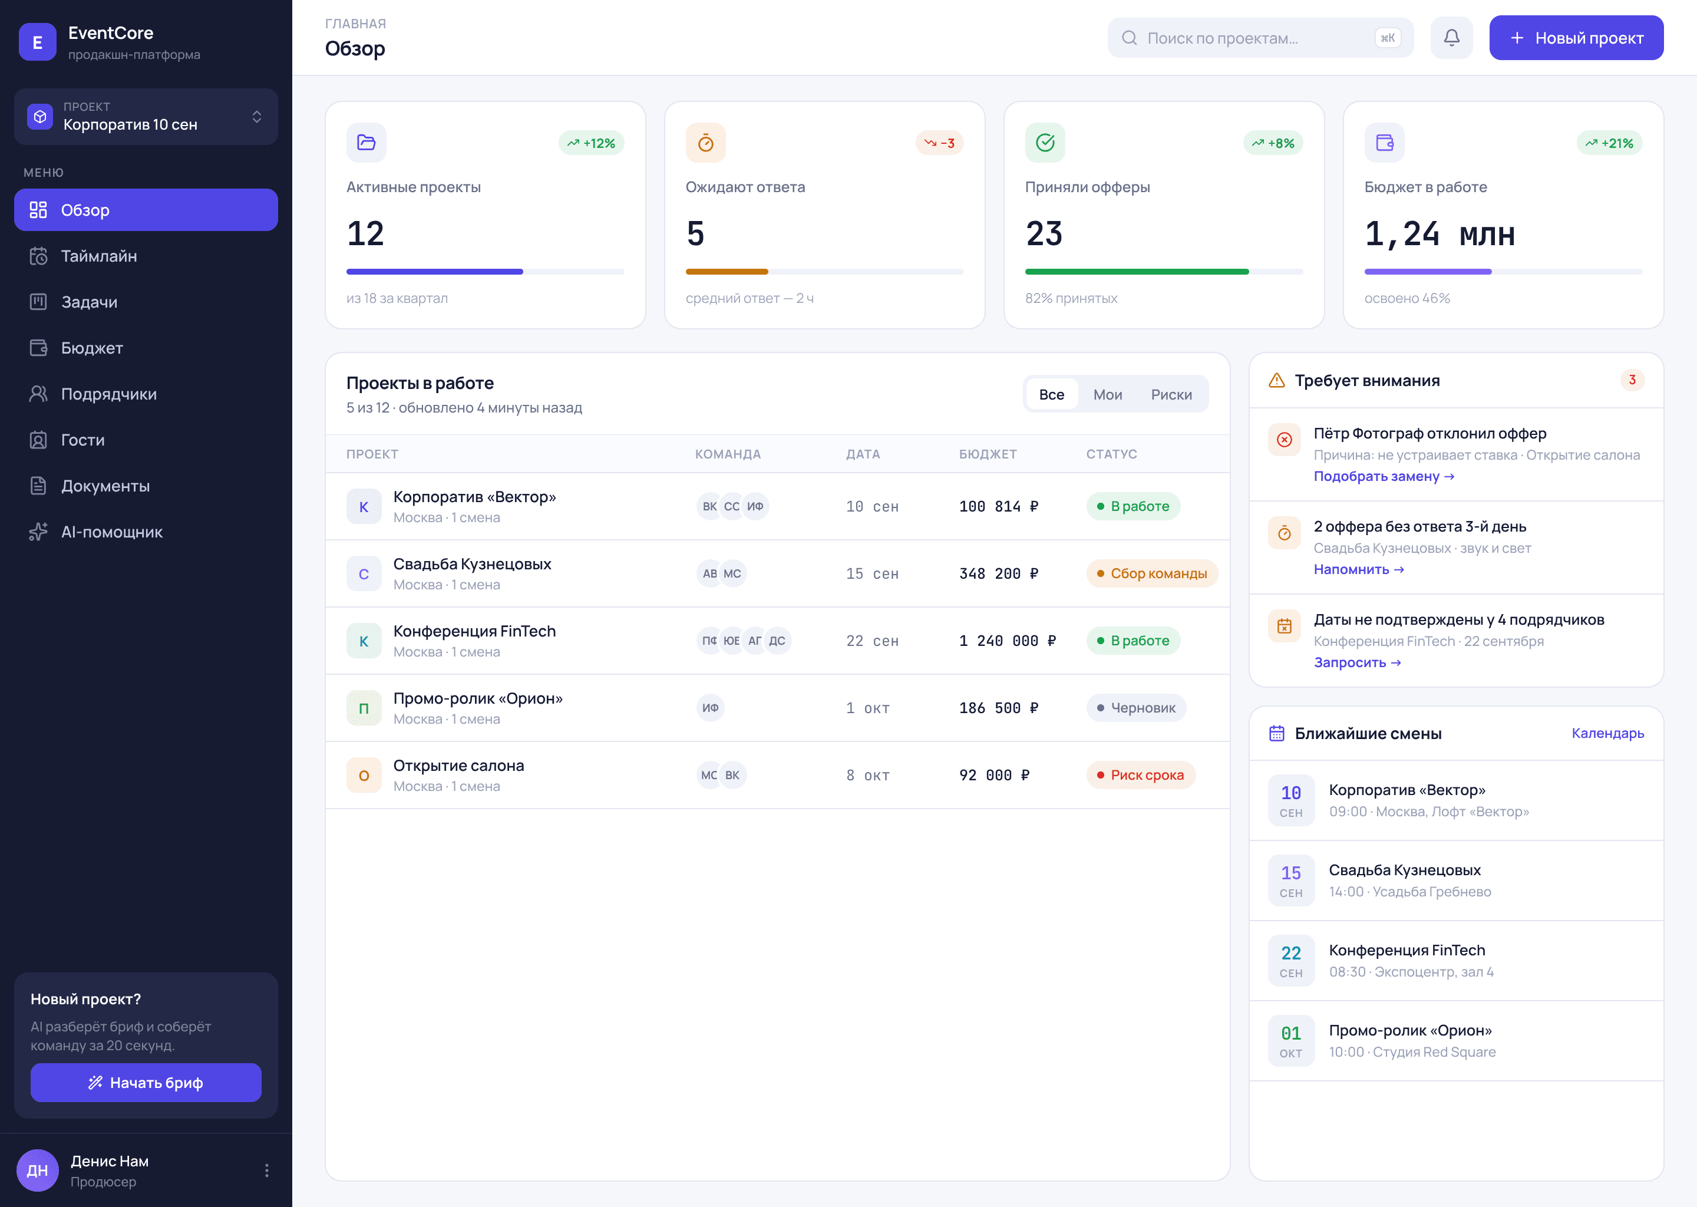Go to the Документы section
Viewport: 1697px width, 1207px height.
[146, 486]
